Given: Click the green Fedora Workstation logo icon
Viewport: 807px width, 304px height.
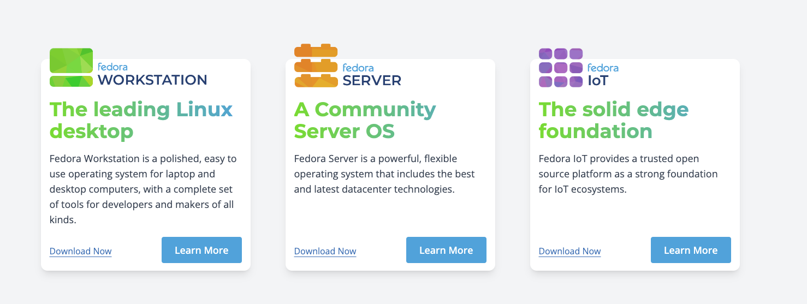Looking at the screenshot, I should point(72,68).
